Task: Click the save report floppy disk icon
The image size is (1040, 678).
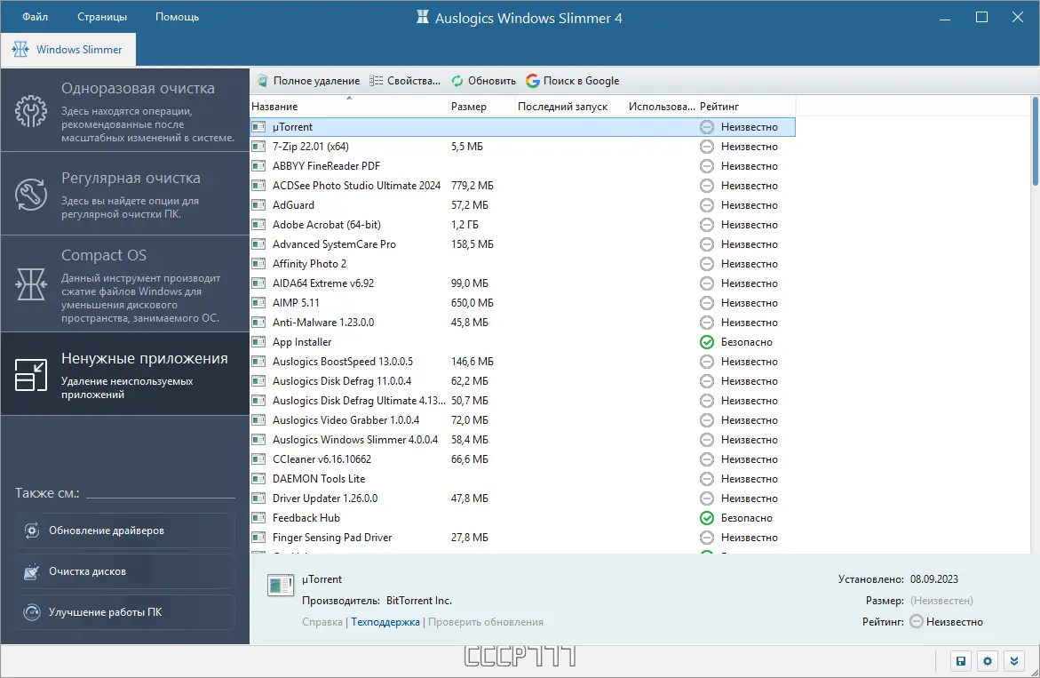Action: 961,661
